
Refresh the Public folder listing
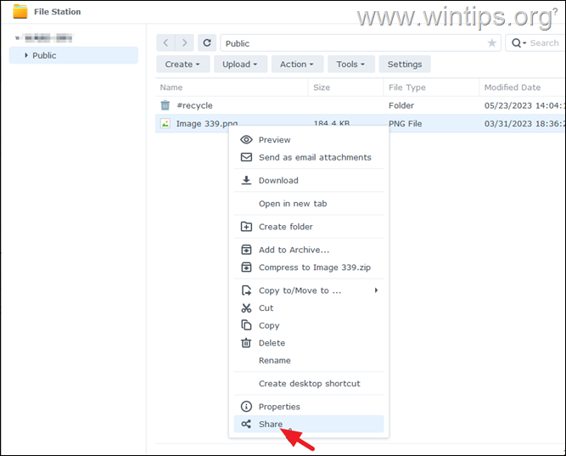tap(207, 43)
